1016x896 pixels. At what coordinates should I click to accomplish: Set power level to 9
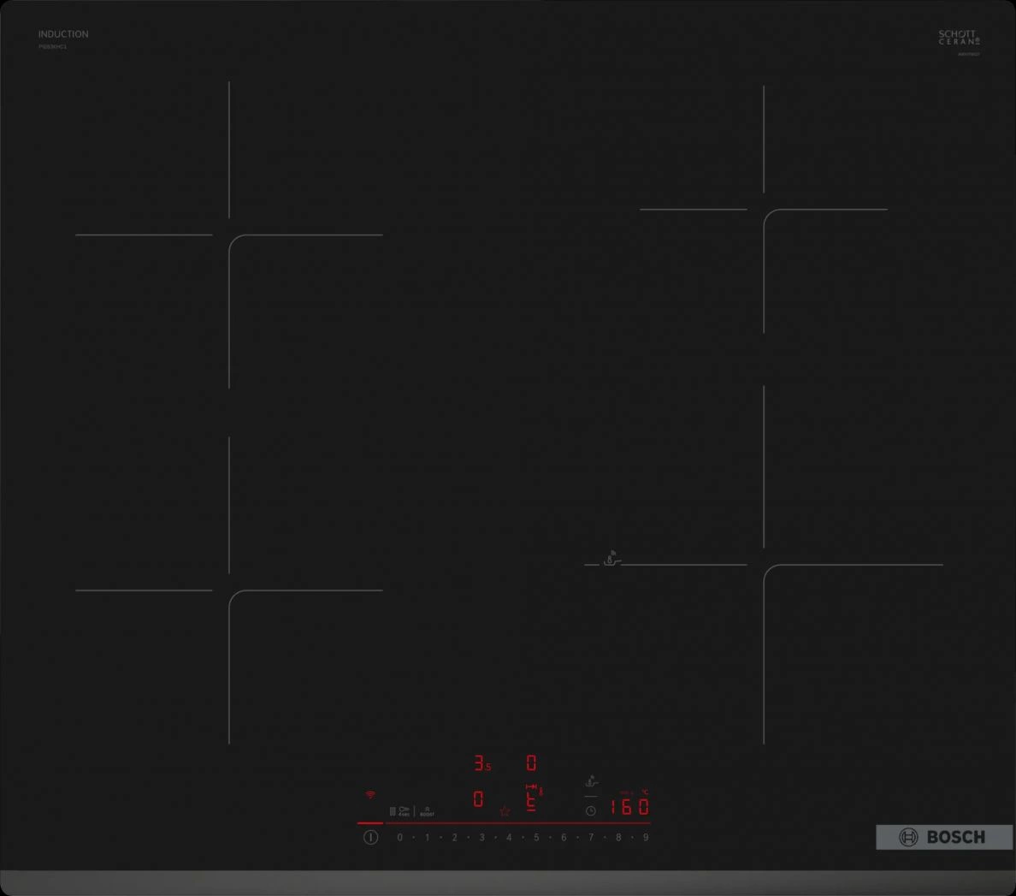(x=646, y=838)
